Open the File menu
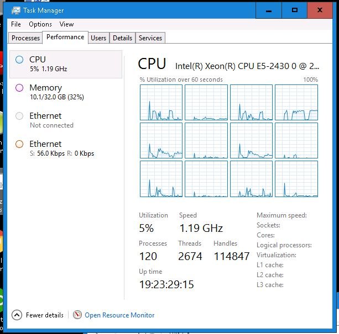The height and width of the screenshot is (334, 339). click(x=16, y=24)
